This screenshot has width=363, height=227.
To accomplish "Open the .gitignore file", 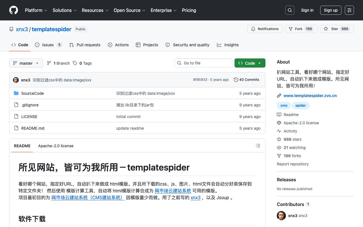I will click(x=30, y=105).
